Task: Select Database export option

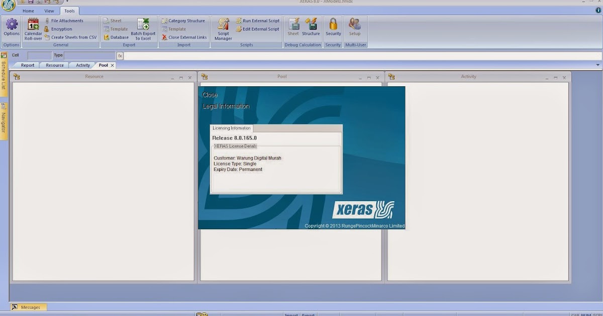Action: pos(116,37)
